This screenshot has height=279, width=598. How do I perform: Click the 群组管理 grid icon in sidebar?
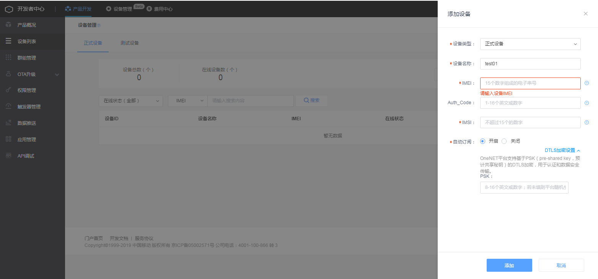pos(8,58)
